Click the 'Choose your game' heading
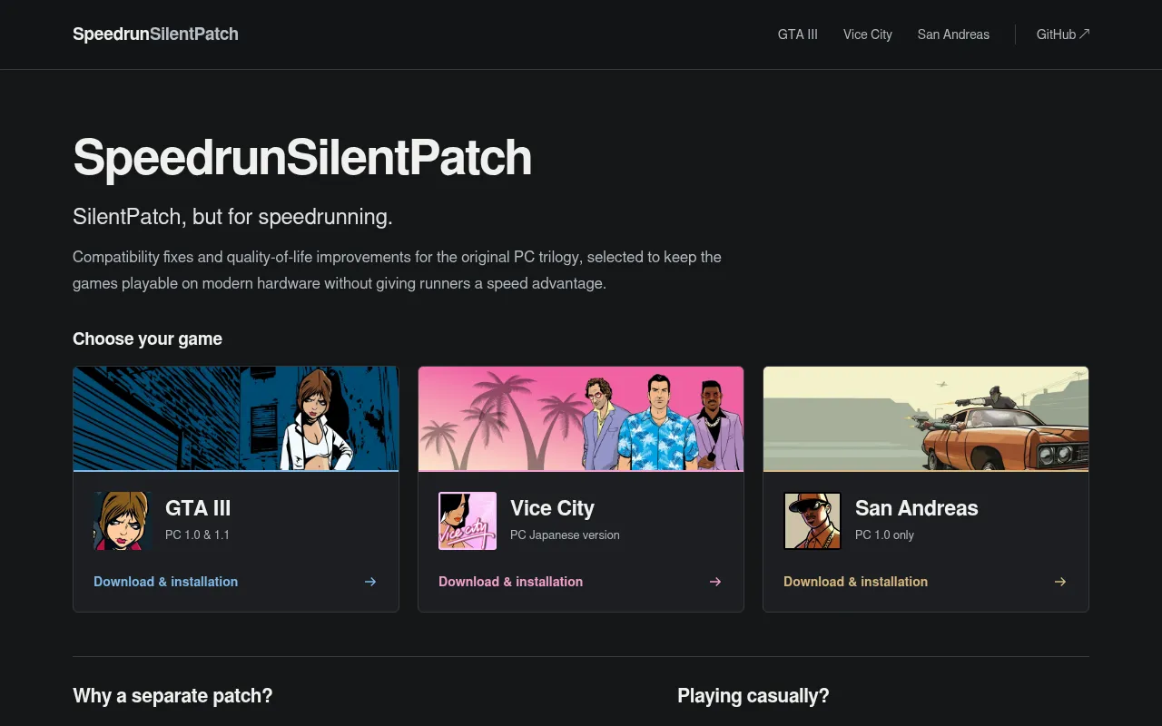 pyautogui.click(x=147, y=339)
